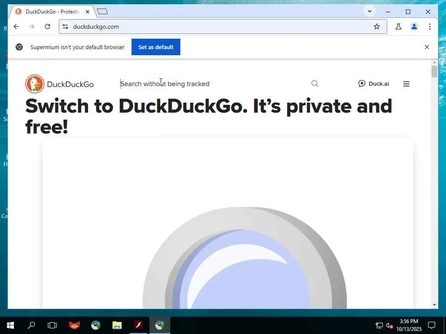Click the forward navigation arrow
The height and width of the screenshot is (334, 446).
(x=31, y=27)
